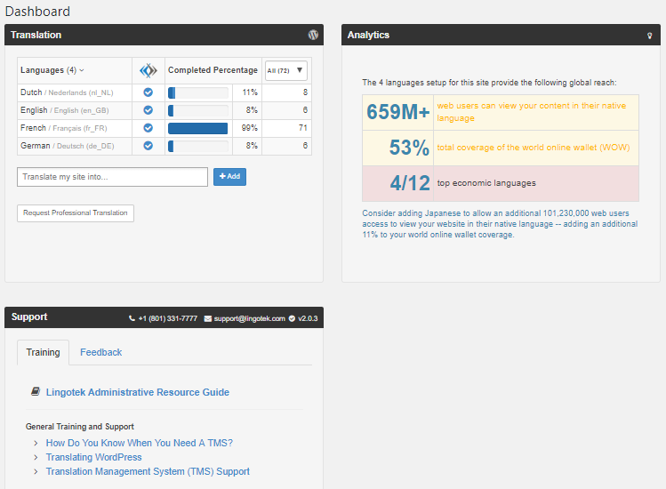Click the book icon beside Resource Guide
Image resolution: width=666 pixels, height=489 pixels.
coord(35,392)
